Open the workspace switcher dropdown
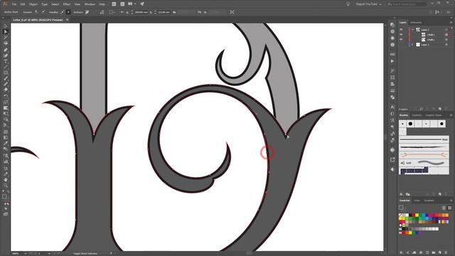The height and width of the screenshot is (256, 455). pyautogui.click(x=368, y=4)
